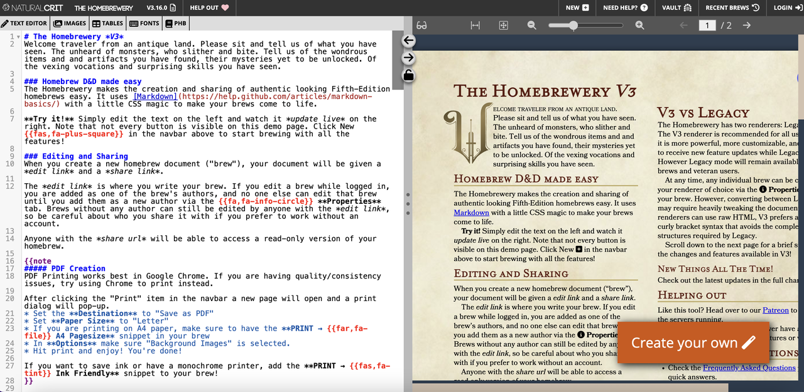804x392 pixels.
Task: Click the Help Out heart icon
Action: point(225,8)
